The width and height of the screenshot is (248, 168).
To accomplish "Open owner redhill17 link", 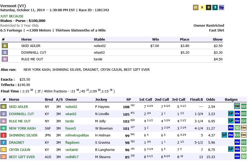I will [72, 157].
